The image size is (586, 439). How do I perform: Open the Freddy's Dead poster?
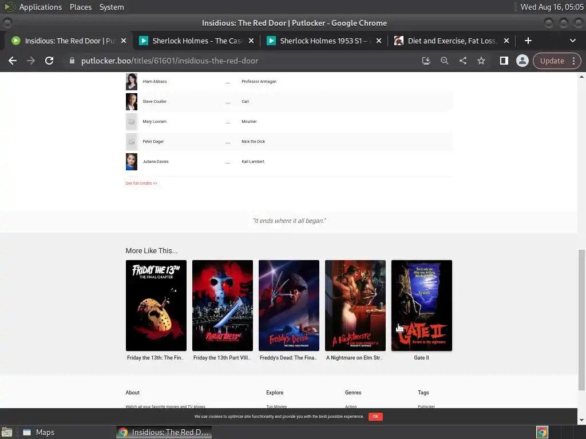[x=289, y=305]
